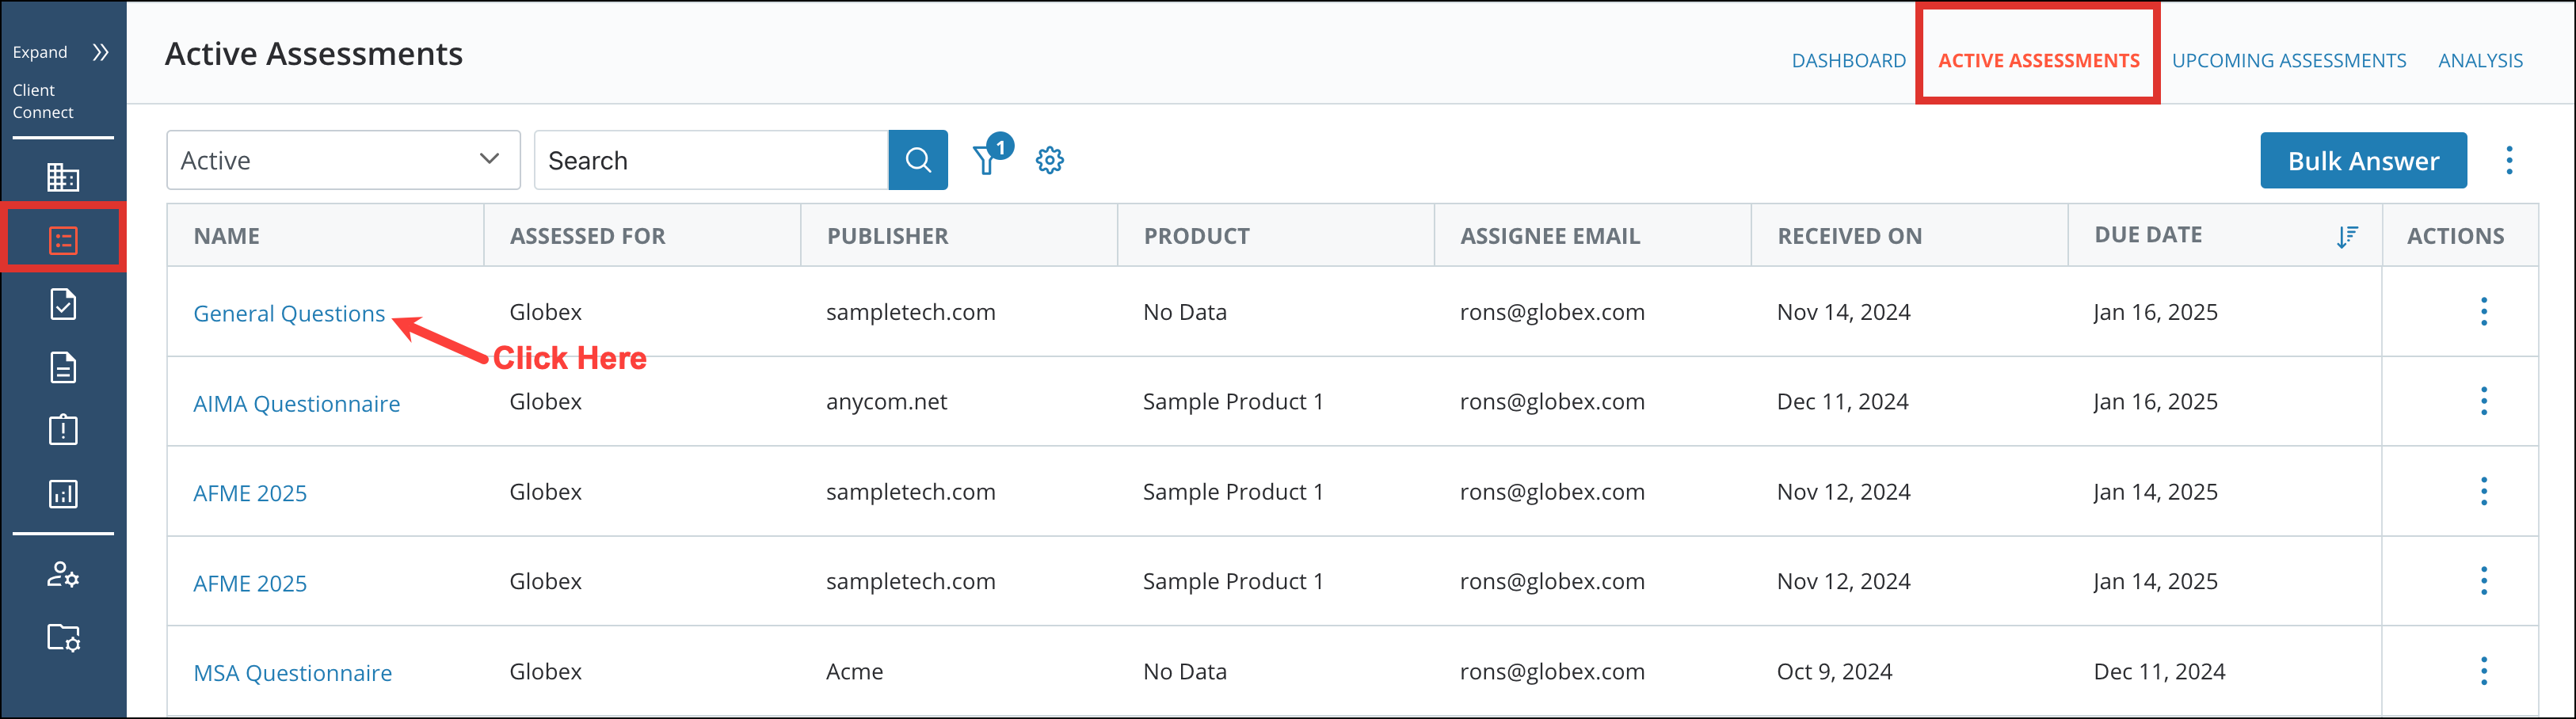Viewport: 2576px width, 719px height.
Task: Open the folder settings sidebar icon
Action: (63, 637)
